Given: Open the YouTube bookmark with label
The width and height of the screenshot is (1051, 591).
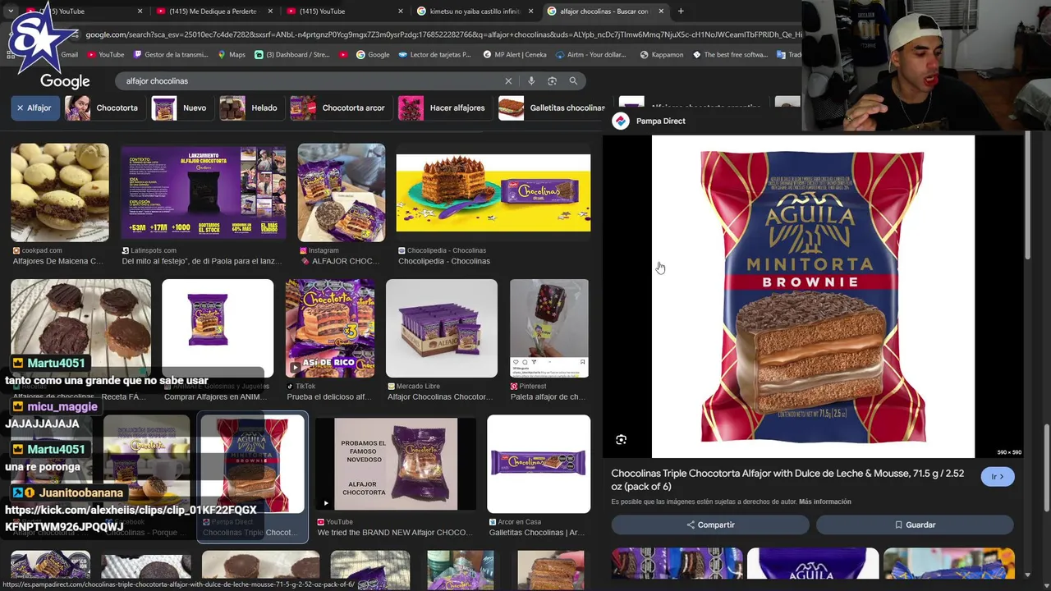Looking at the screenshot, I should point(105,55).
